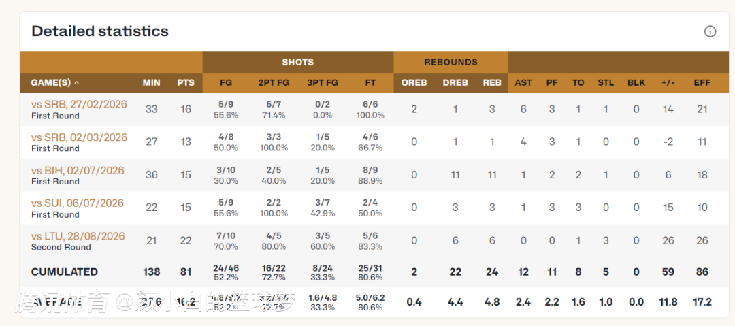The height and width of the screenshot is (326, 735).
Task: Click the EFF column header
Action: click(702, 82)
